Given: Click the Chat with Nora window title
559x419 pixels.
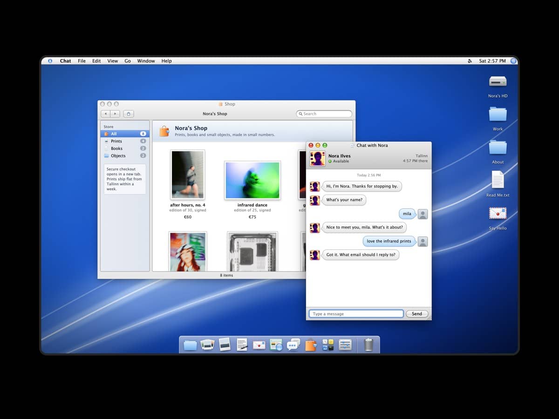Looking at the screenshot, I should click(372, 145).
